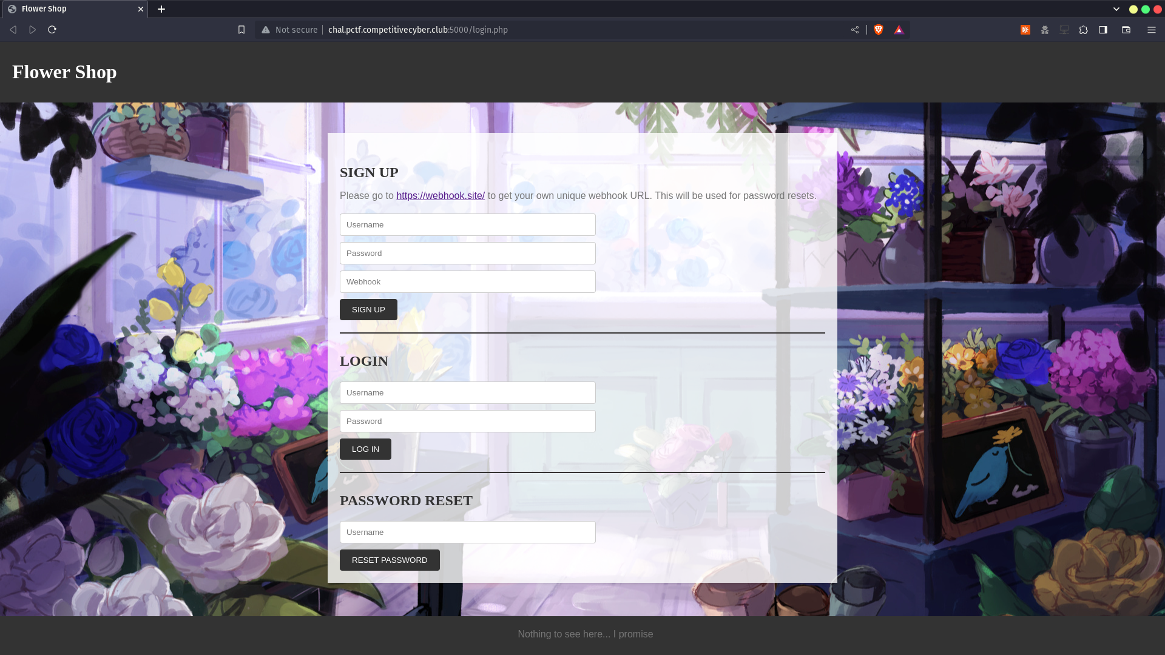Bookmark this page with the bookmark icon
Viewport: 1165px width, 655px height.
(241, 30)
